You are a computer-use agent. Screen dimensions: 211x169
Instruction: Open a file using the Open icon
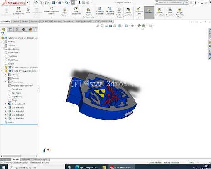pyautogui.click(x=47, y=2)
